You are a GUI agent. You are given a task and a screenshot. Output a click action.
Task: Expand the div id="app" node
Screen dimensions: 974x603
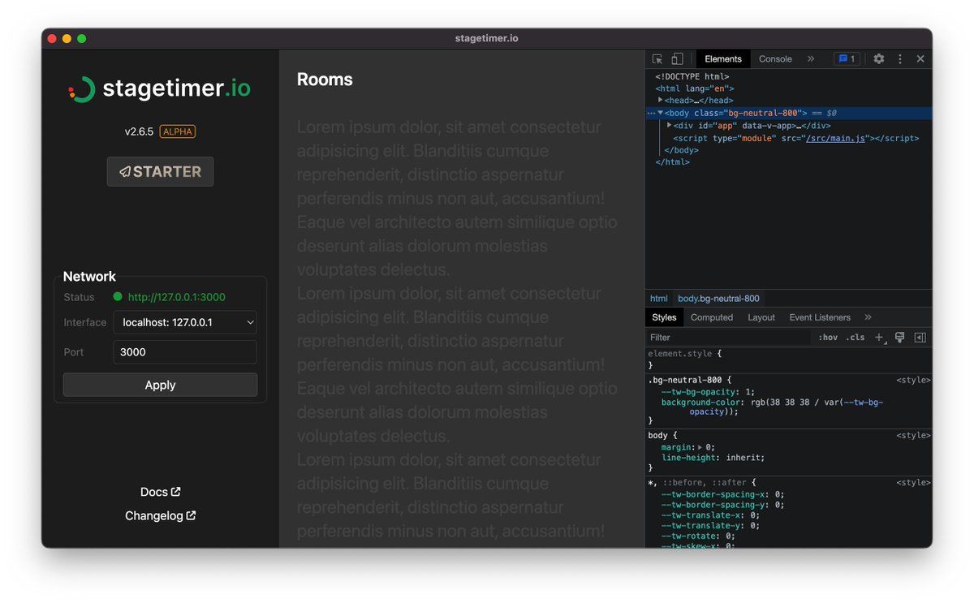coord(669,125)
